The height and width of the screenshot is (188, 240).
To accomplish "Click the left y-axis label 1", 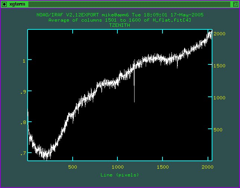I will [x=23, y=60].
